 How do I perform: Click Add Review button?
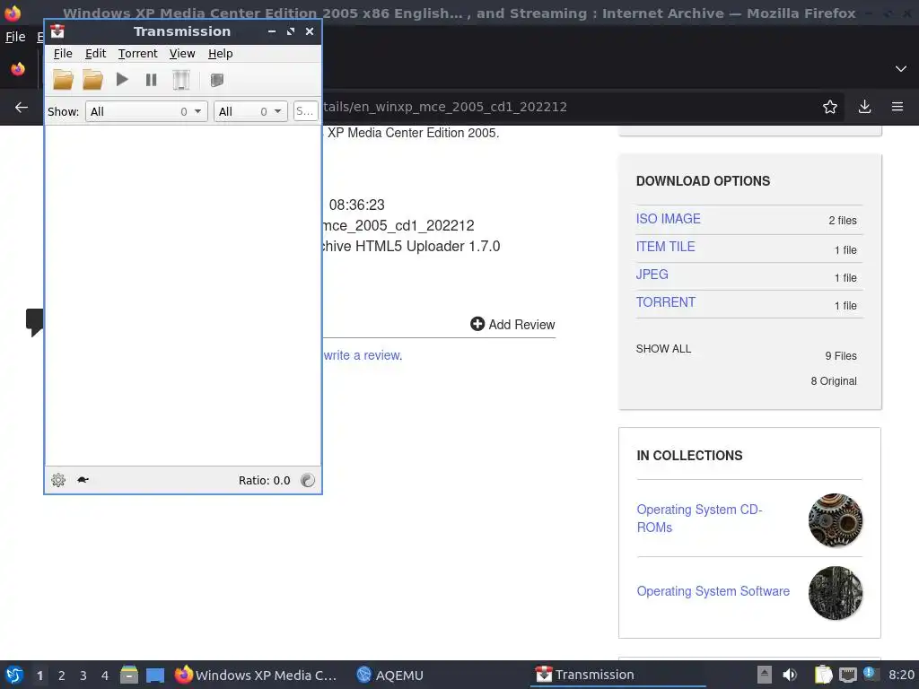pos(512,324)
